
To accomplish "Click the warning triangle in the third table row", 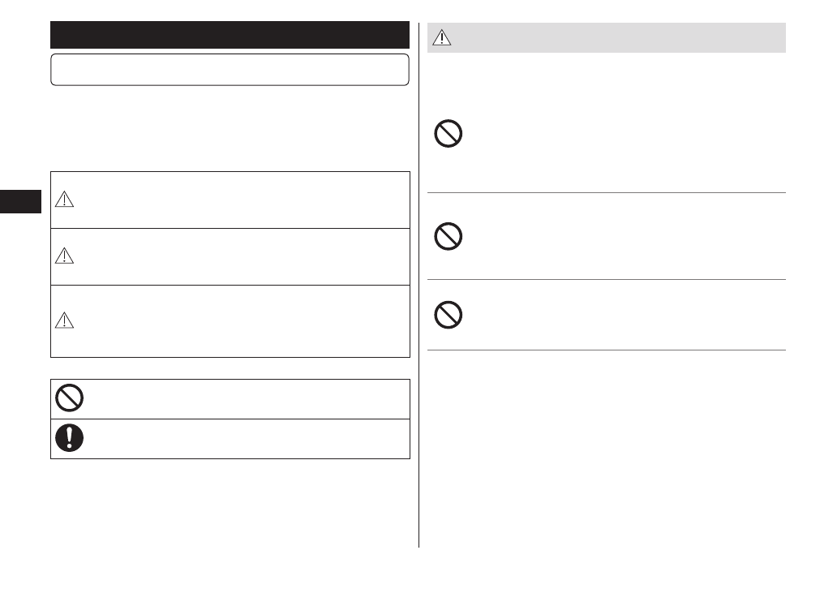I will click(x=65, y=320).
